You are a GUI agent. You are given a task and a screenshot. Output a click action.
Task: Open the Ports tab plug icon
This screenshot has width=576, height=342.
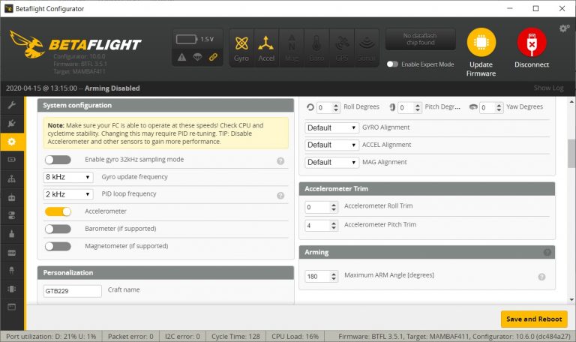point(12,123)
